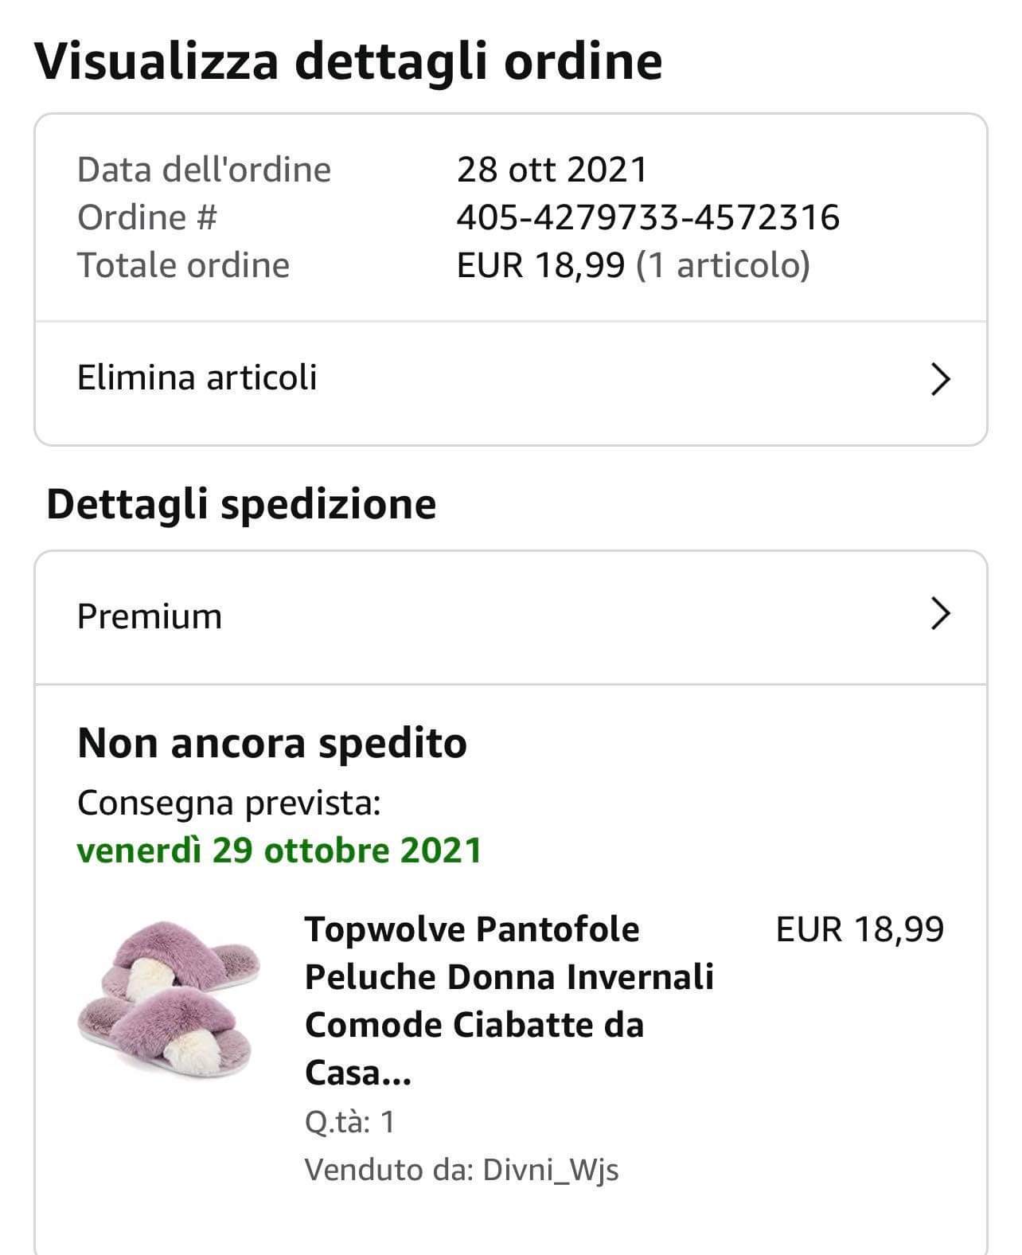Click the Visualizza dettagli ordine heading

click(x=348, y=61)
